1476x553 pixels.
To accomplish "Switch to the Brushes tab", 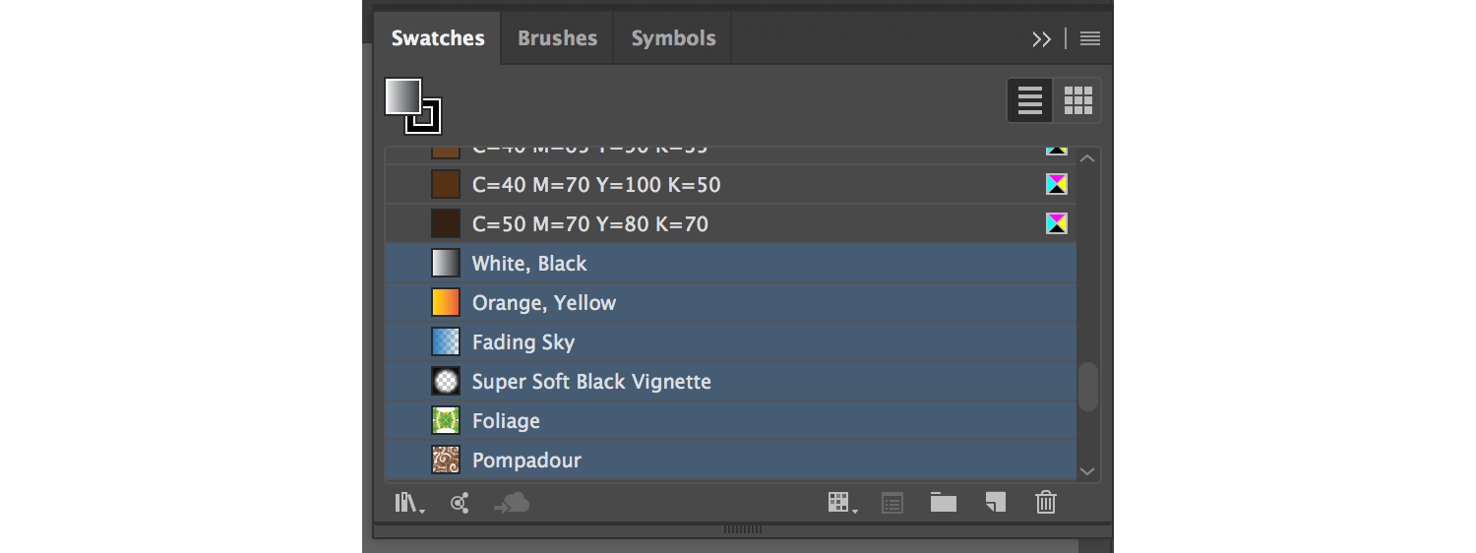I will click(x=557, y=38).
